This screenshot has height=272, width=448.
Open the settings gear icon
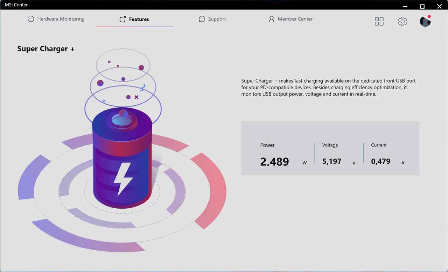coord(402,21)
